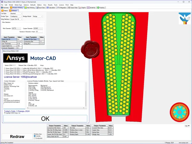Click the 'Winding Depth' output row
192x144 pixels.
click(x=80, y=134)
